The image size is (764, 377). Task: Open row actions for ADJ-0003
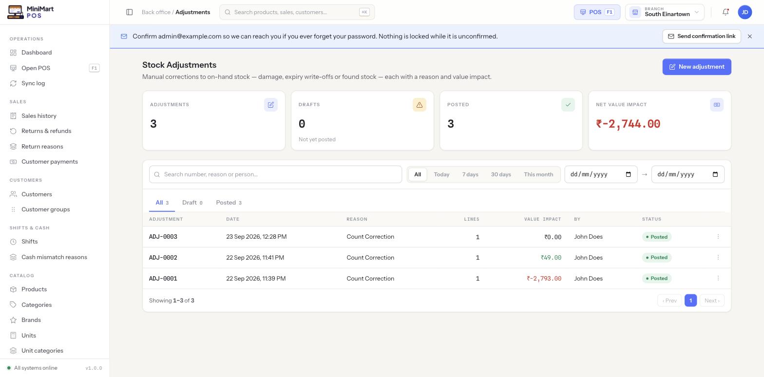[718, 237]
